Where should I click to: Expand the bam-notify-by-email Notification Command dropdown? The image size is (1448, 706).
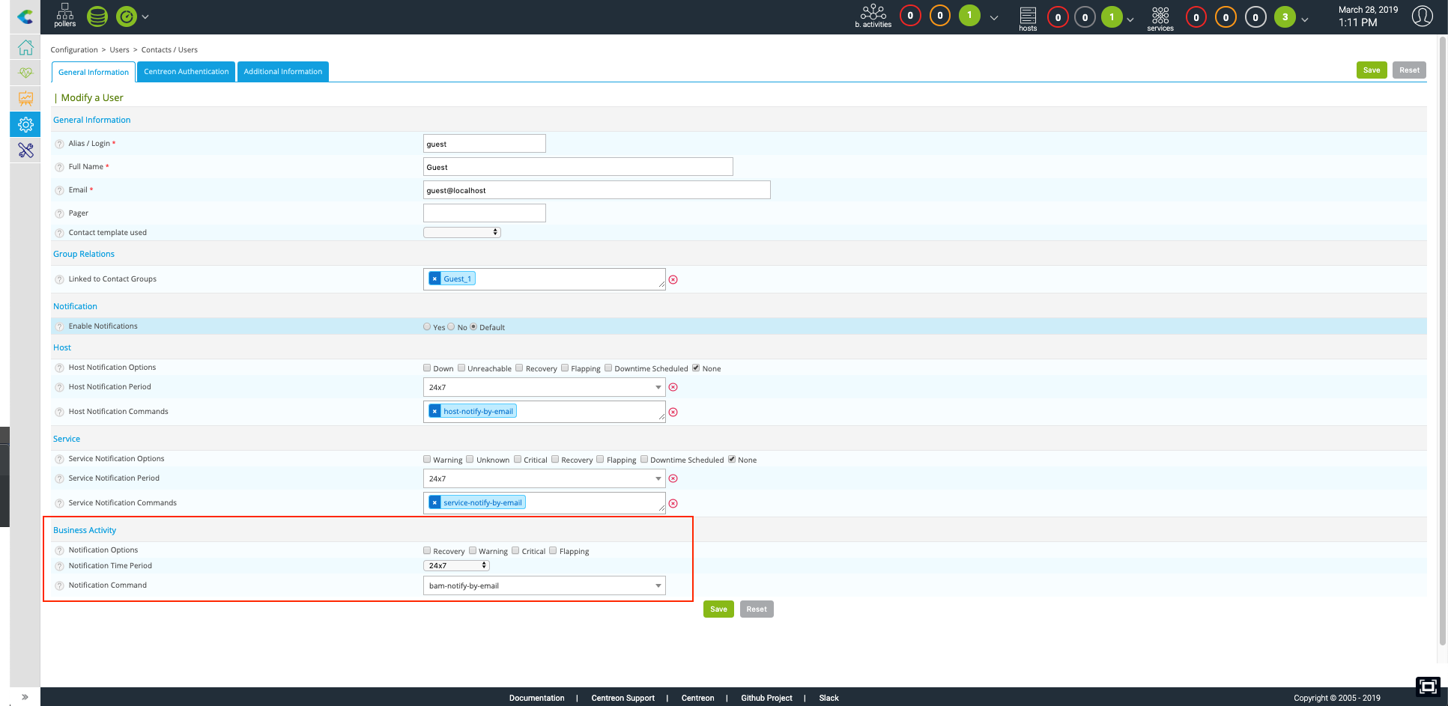pos(544,585)
